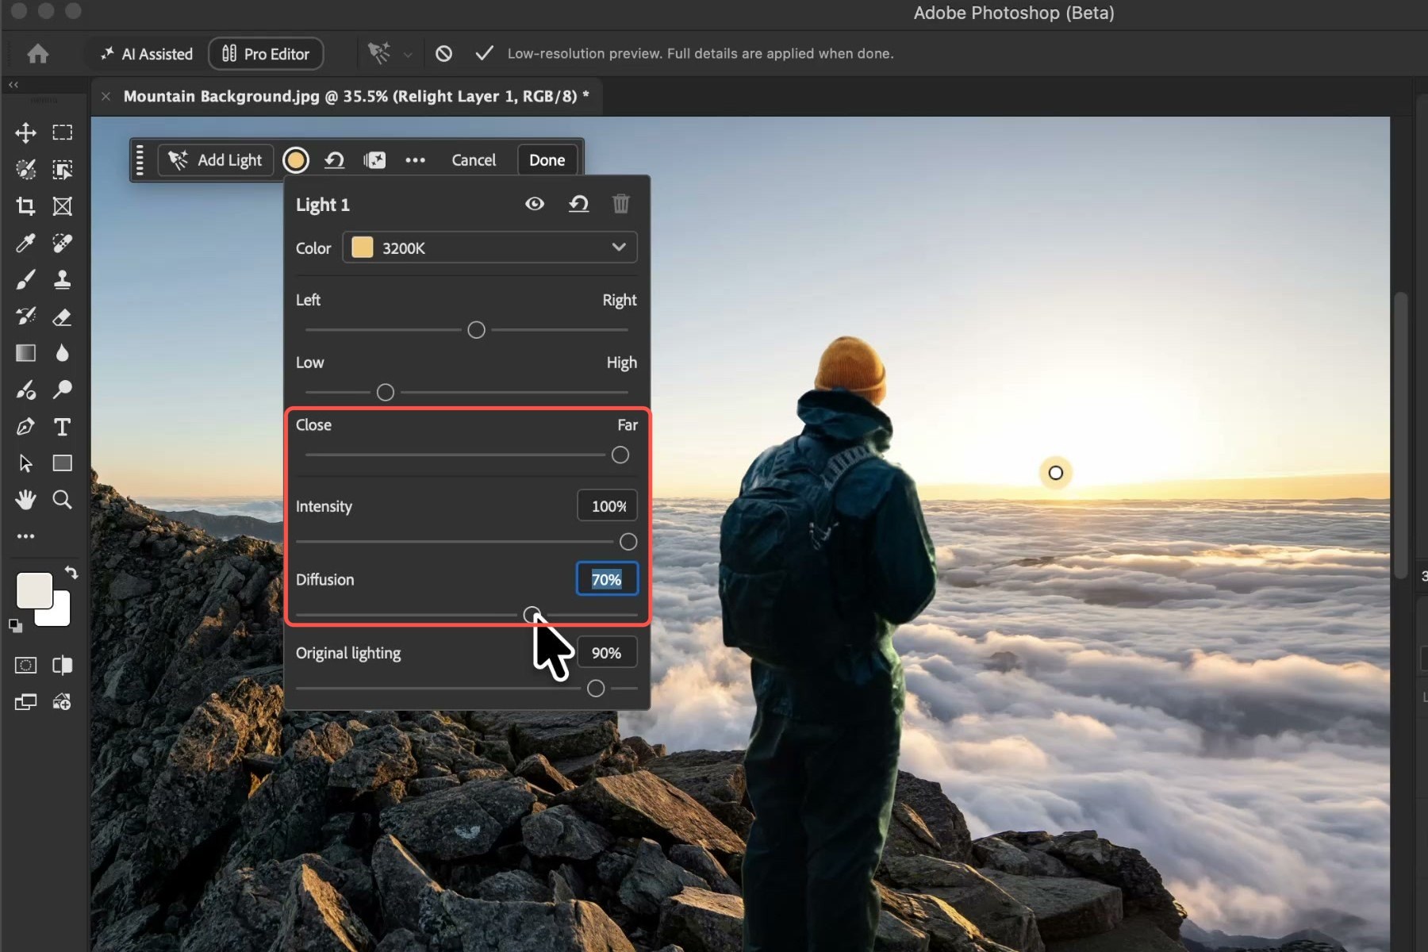Switch to the Pro Editor mode
The height and width of the screenshot is (952, 1428).
pos(266,54)
